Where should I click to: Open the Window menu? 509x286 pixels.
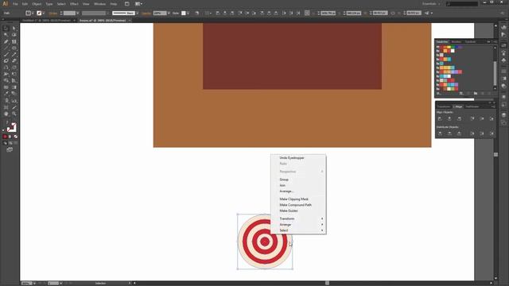pos(99,4)
